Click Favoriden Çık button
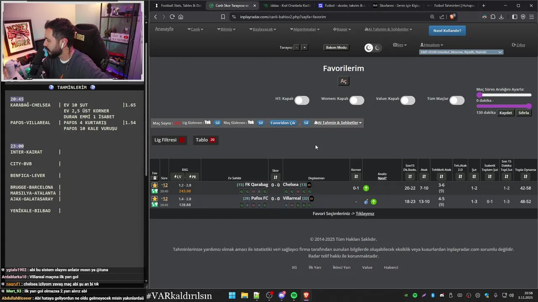The height and width of the screenshot is (302, 538). [x=283, y=123]
